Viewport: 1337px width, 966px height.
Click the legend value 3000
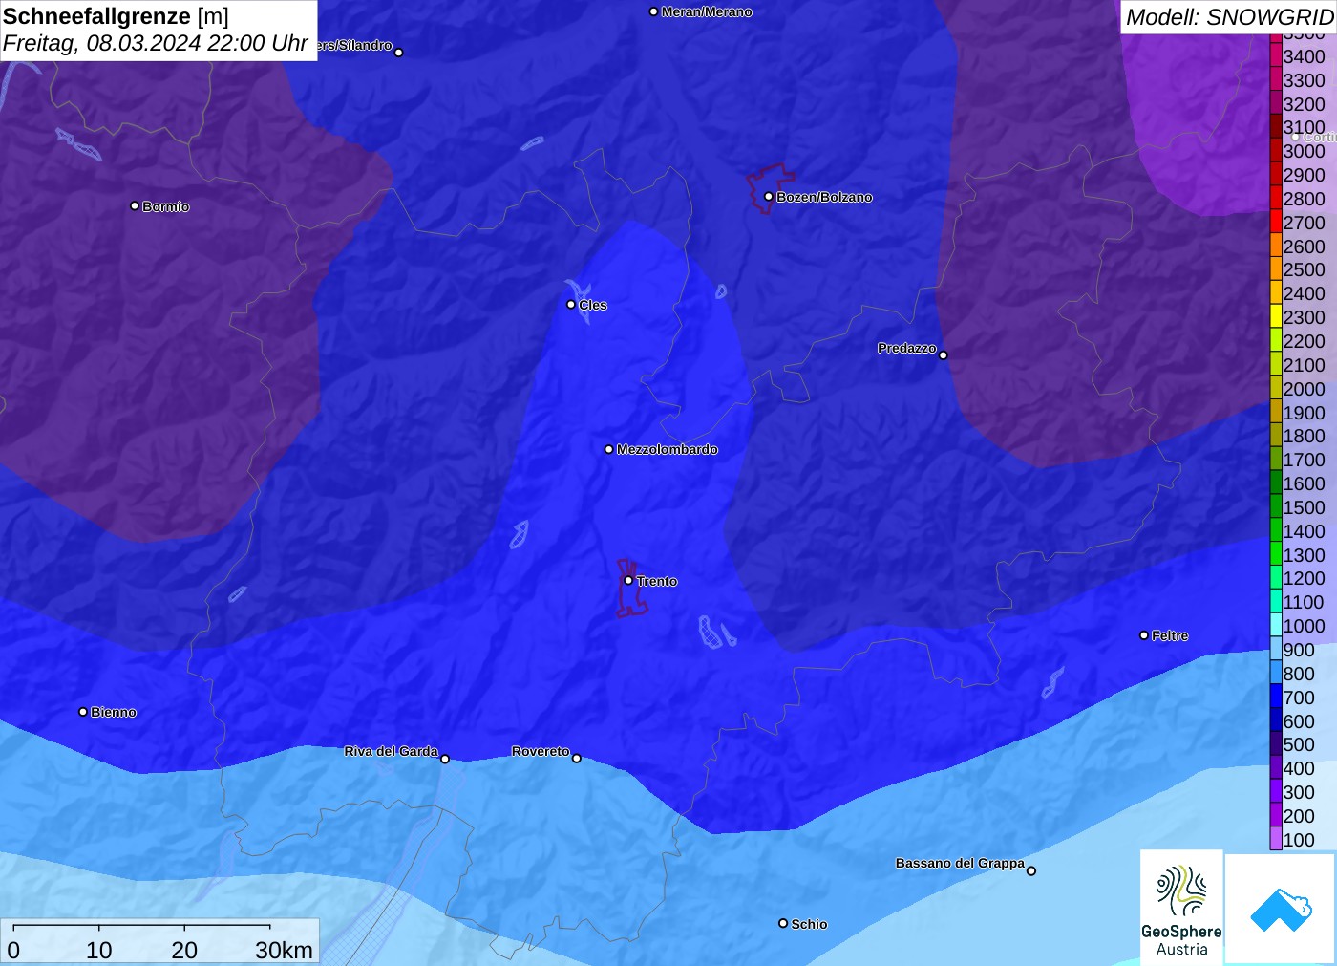pos(1304,151)
